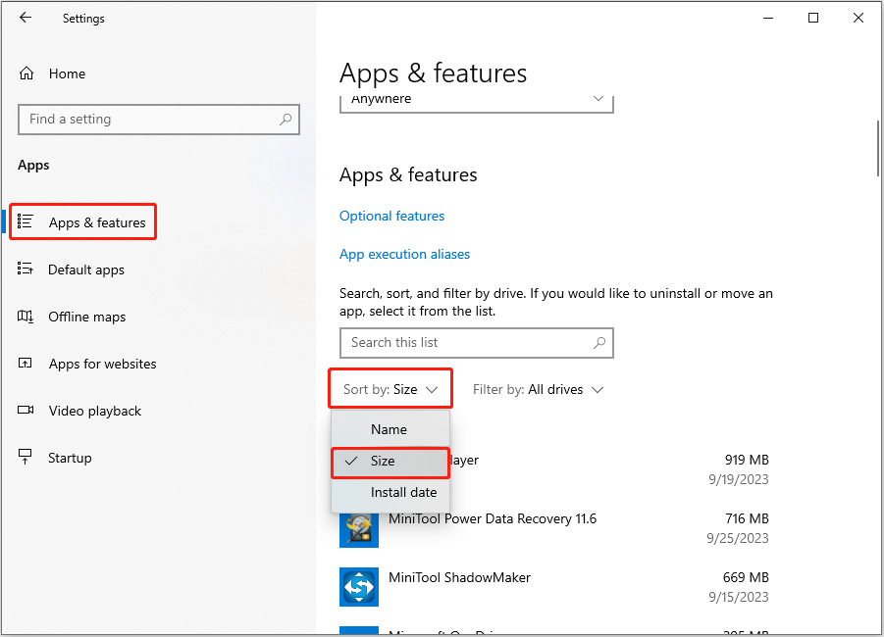Click the Search this list field
Screen dimensions: 884x637
pos(476,343)
